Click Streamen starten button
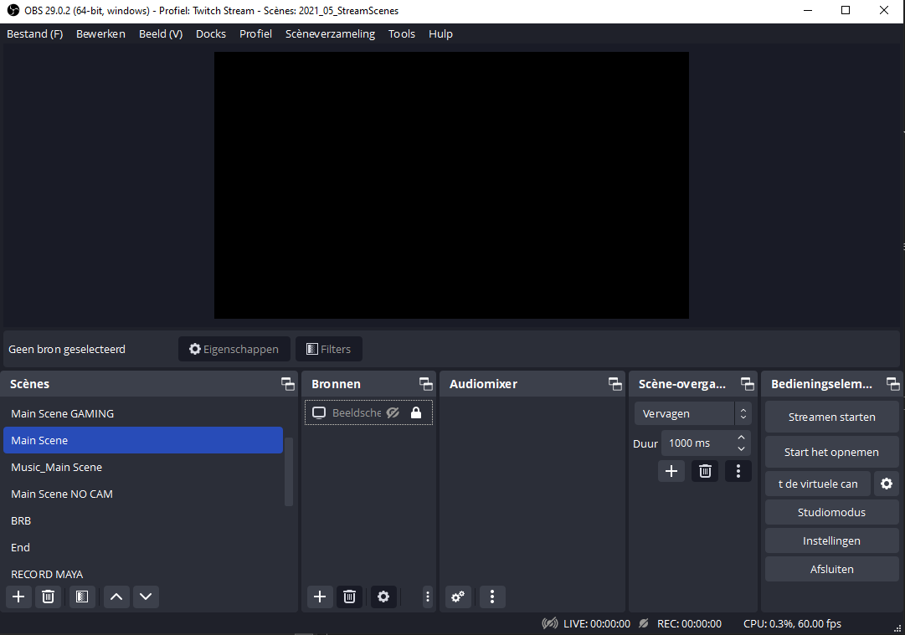 (x=831, y=417)
